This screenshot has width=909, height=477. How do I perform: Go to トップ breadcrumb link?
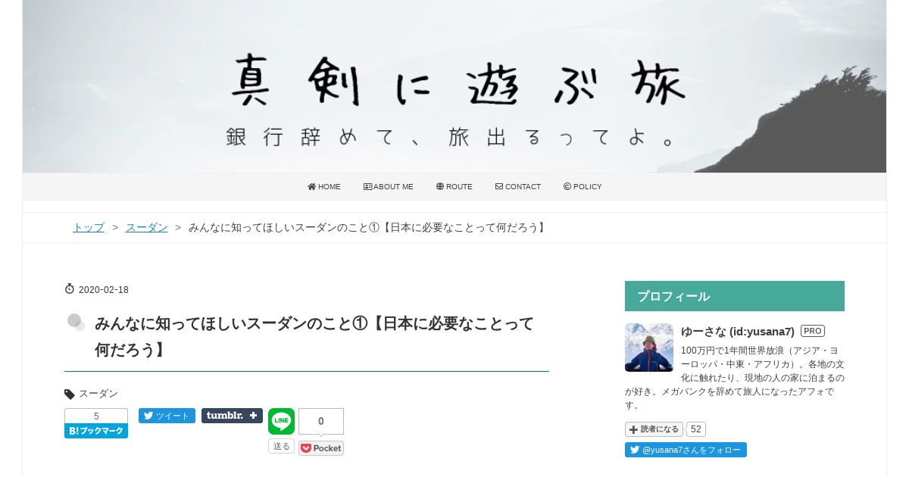tap(89, 227)
